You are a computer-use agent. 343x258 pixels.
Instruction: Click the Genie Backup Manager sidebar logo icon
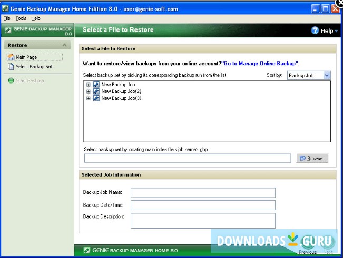click(8, 30)
